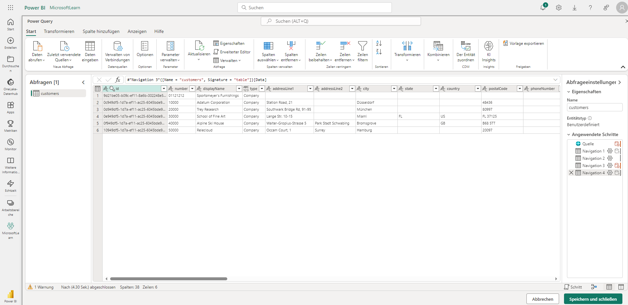Refresh the query with Aktualisieren
628x305 pixels.
point(199,51)
